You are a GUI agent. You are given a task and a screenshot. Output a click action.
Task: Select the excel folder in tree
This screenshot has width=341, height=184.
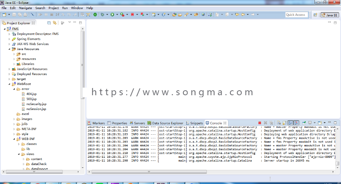tap(25, 114)
